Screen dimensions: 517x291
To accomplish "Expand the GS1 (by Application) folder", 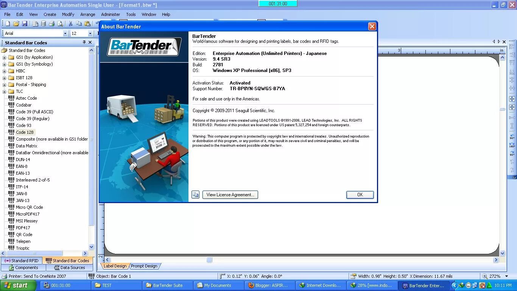I will (5, 57).
